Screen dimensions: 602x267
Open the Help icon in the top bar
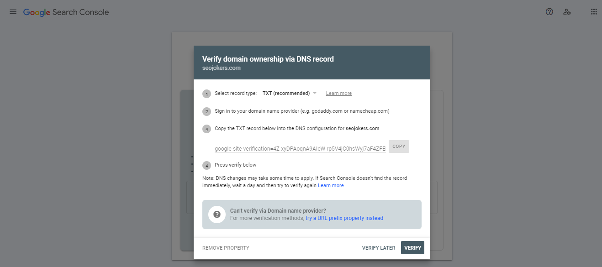pos(549,11)
